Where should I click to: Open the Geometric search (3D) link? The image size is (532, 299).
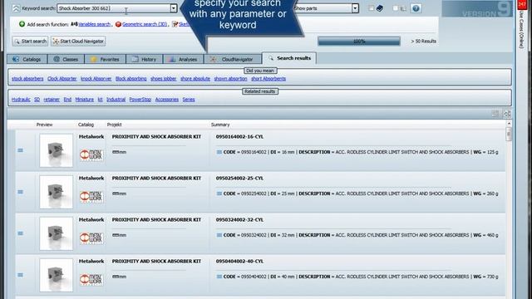pyautogui.click(x=145, y=24)
